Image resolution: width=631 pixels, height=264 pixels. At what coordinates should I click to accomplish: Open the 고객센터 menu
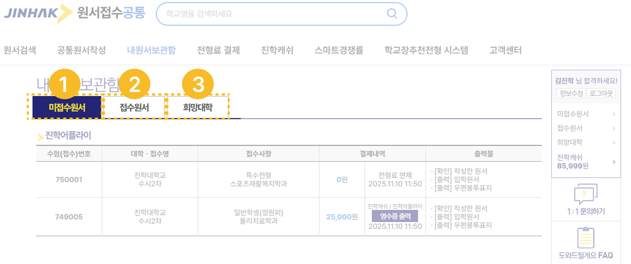(505, 50)
